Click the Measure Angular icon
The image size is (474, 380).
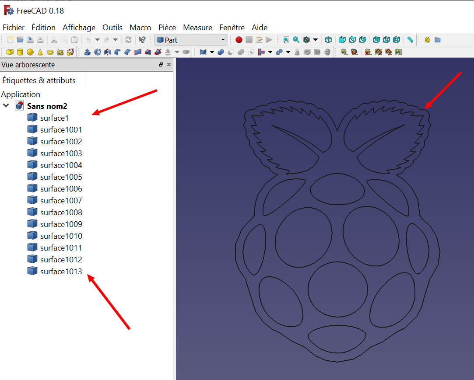click(354, 52)
